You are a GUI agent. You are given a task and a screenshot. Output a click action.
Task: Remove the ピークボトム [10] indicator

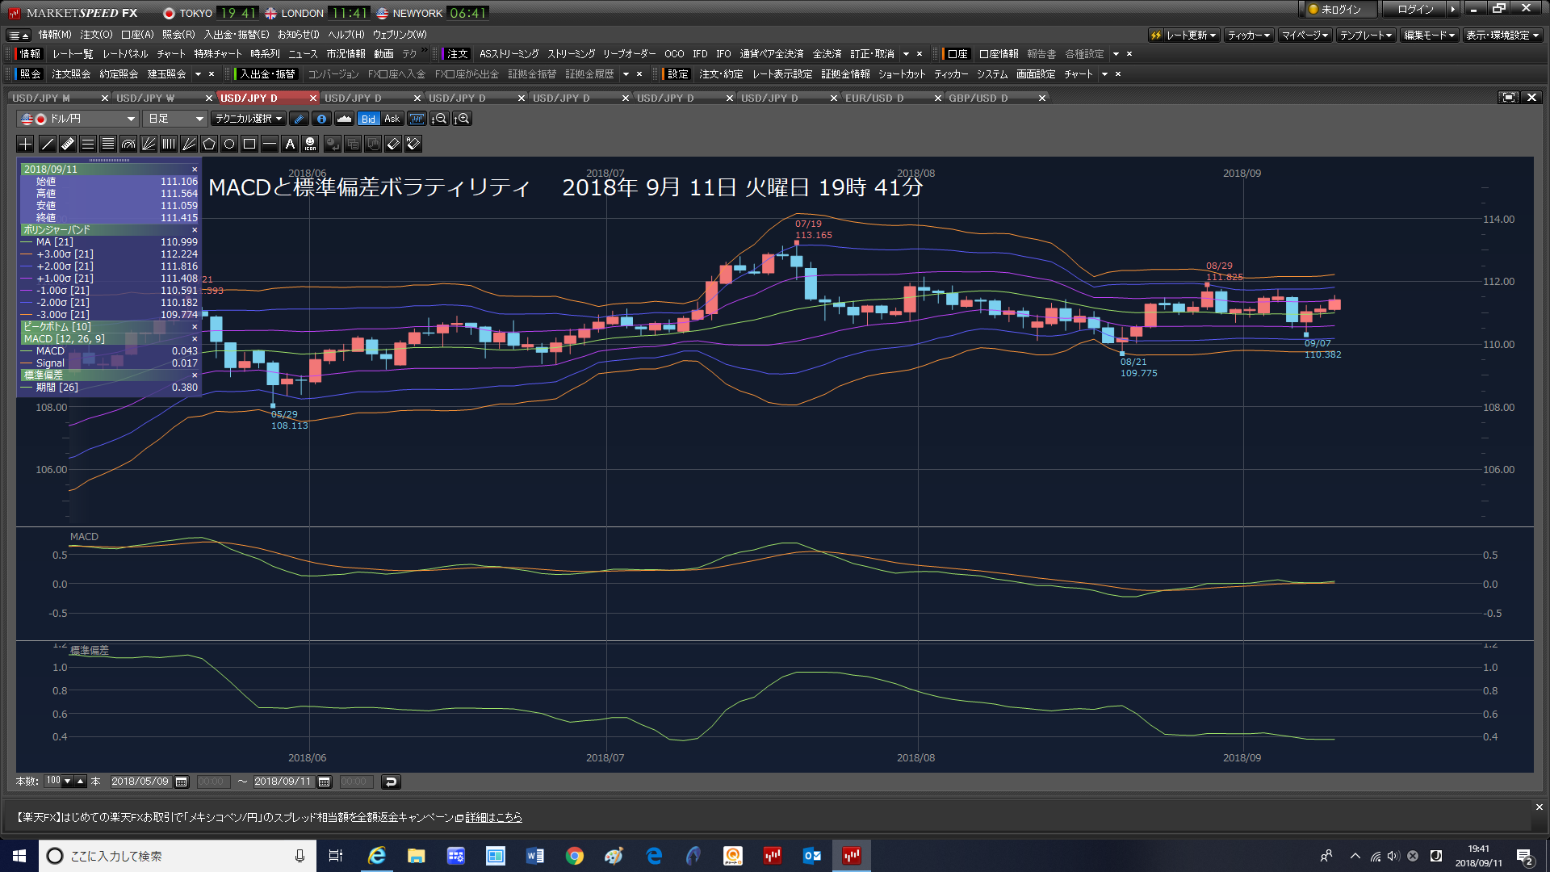[195, 327]
